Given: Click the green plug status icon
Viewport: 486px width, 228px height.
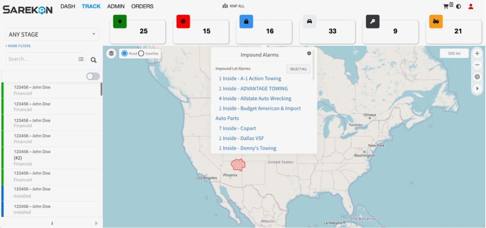Looking at the screenshot, I should coord(120,22).
